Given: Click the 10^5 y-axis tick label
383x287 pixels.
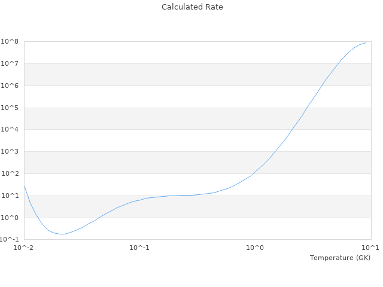Looking at the screenshot, I should tap(10, 108).
